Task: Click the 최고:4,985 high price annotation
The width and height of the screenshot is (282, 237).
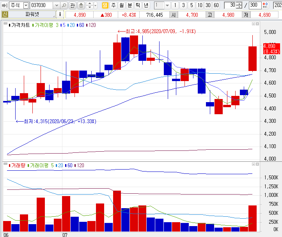Action: pyautogui.click(x=157, y=32)
